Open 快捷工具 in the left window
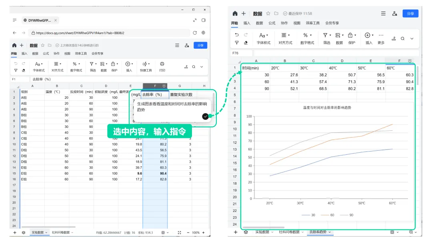432x243 pixels. point(146,67)
